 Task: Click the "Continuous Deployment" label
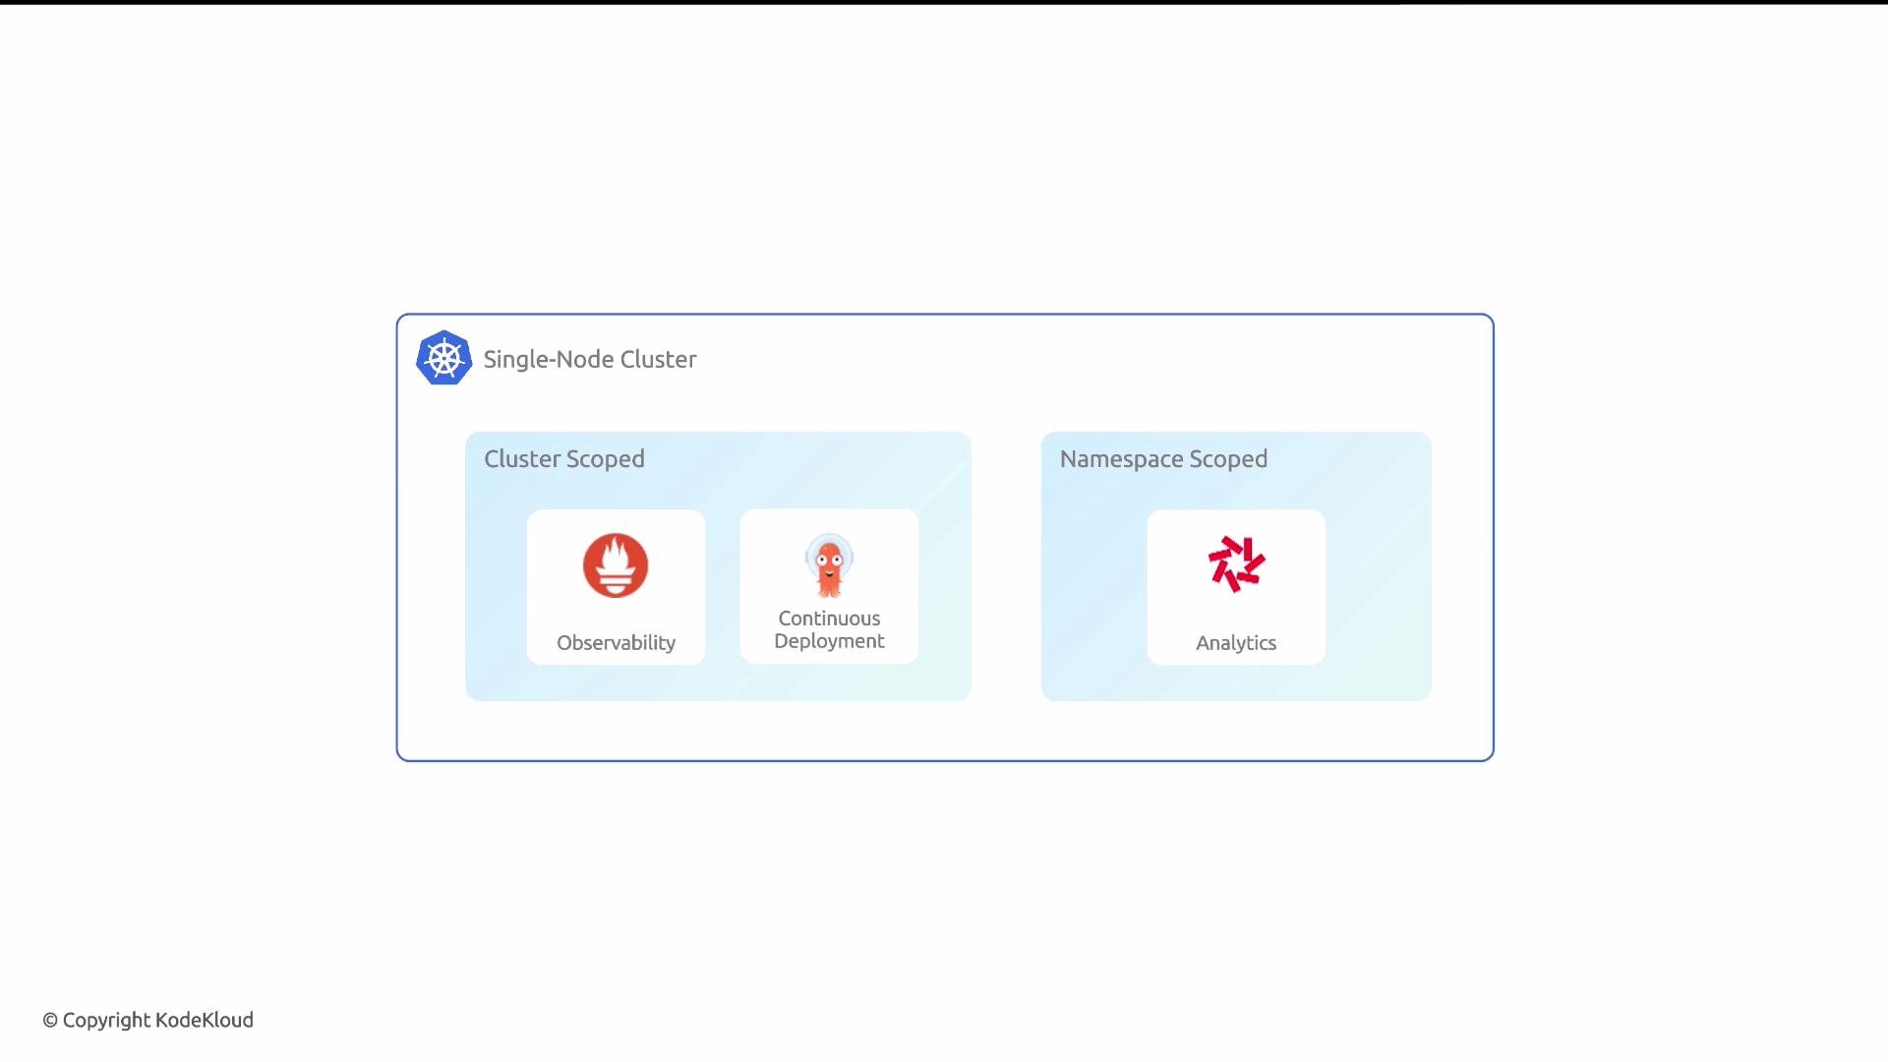829,629
